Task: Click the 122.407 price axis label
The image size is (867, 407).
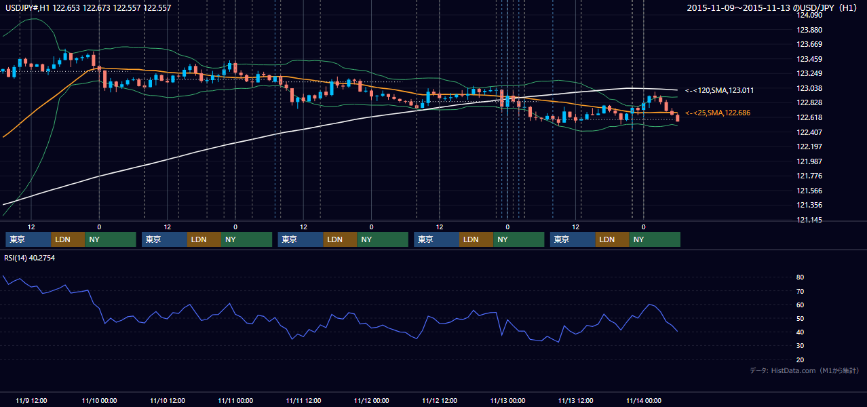Action: [809, 132]
